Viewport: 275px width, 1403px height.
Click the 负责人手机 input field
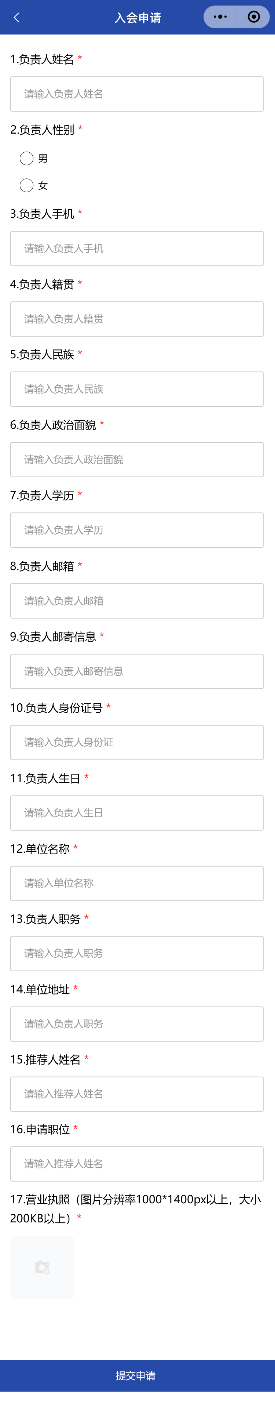pos(137,249)
